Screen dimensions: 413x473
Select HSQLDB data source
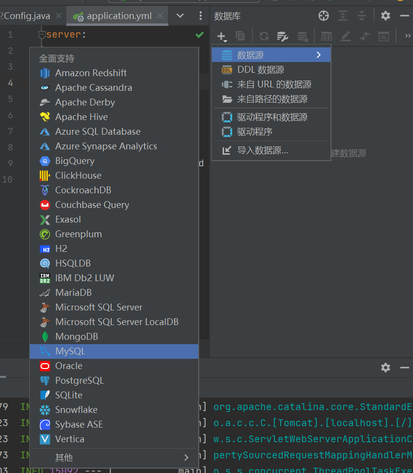coord(114,264)
